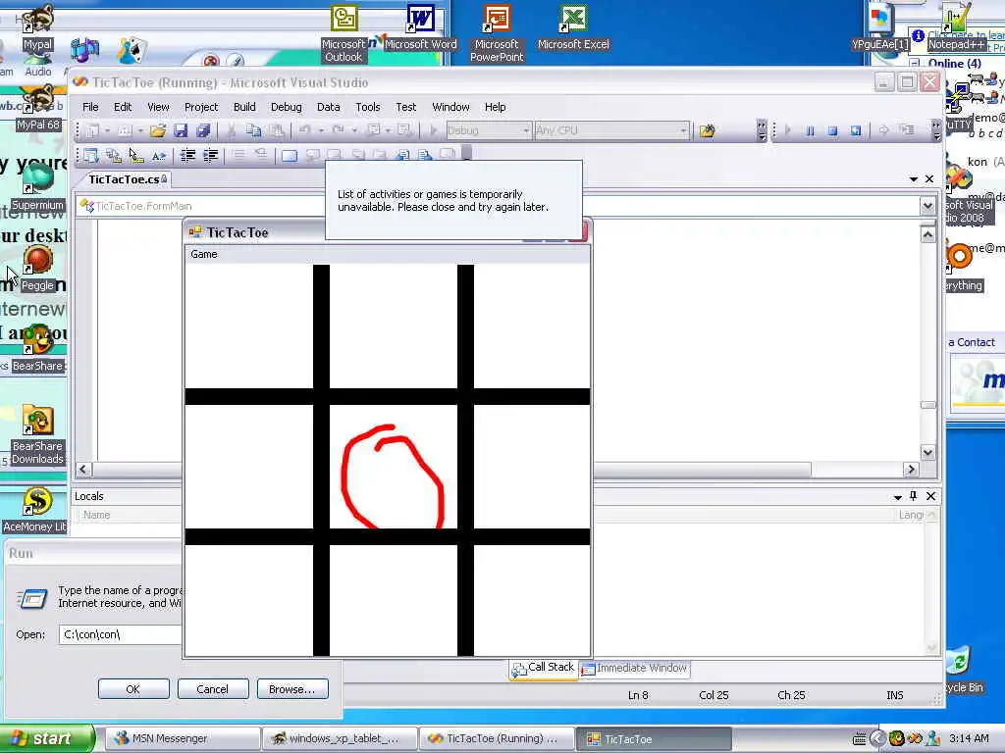This screenshot has height=753, width=1005.
Task: Expand toolbar options on the debug toolbar
Action: [936, 130]
